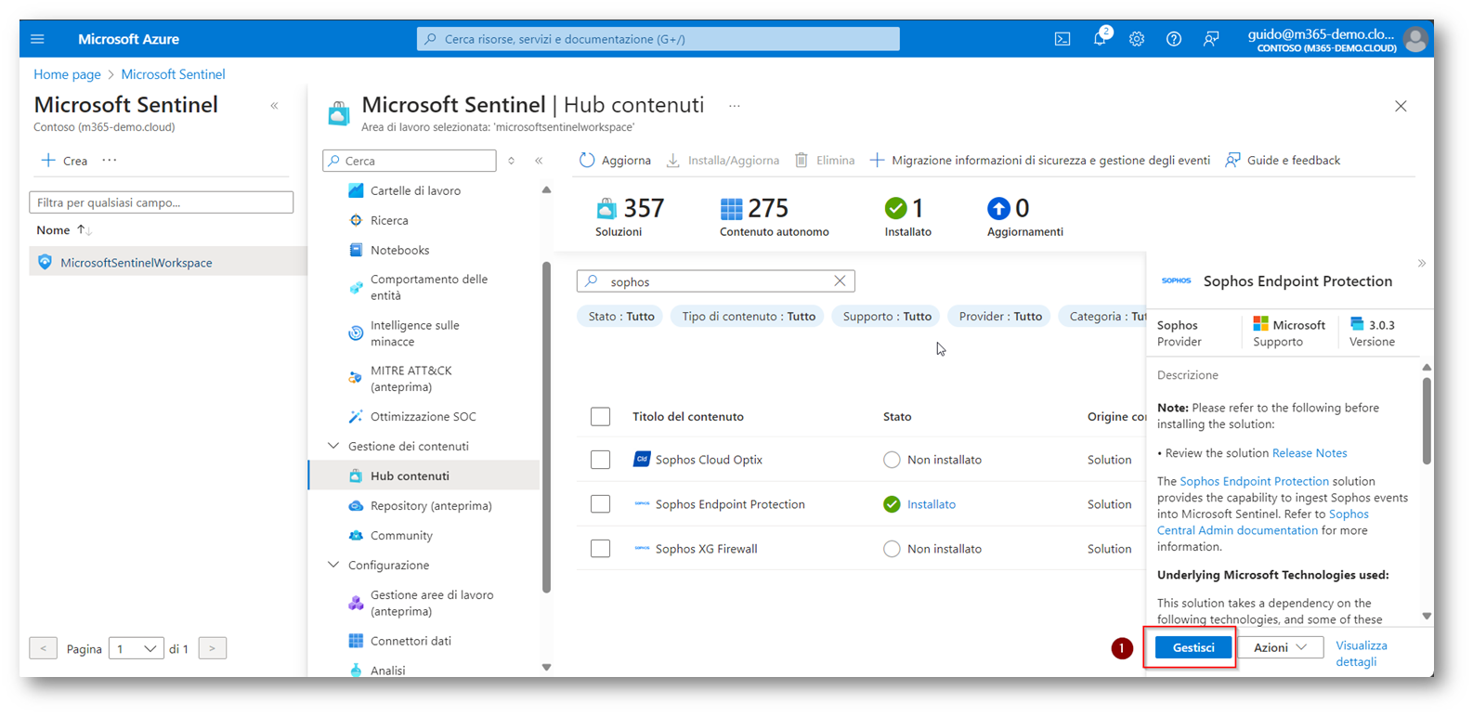Open Notebooks in the menu
Screen dimensions: 1473x716
click(x=399, y=250)
